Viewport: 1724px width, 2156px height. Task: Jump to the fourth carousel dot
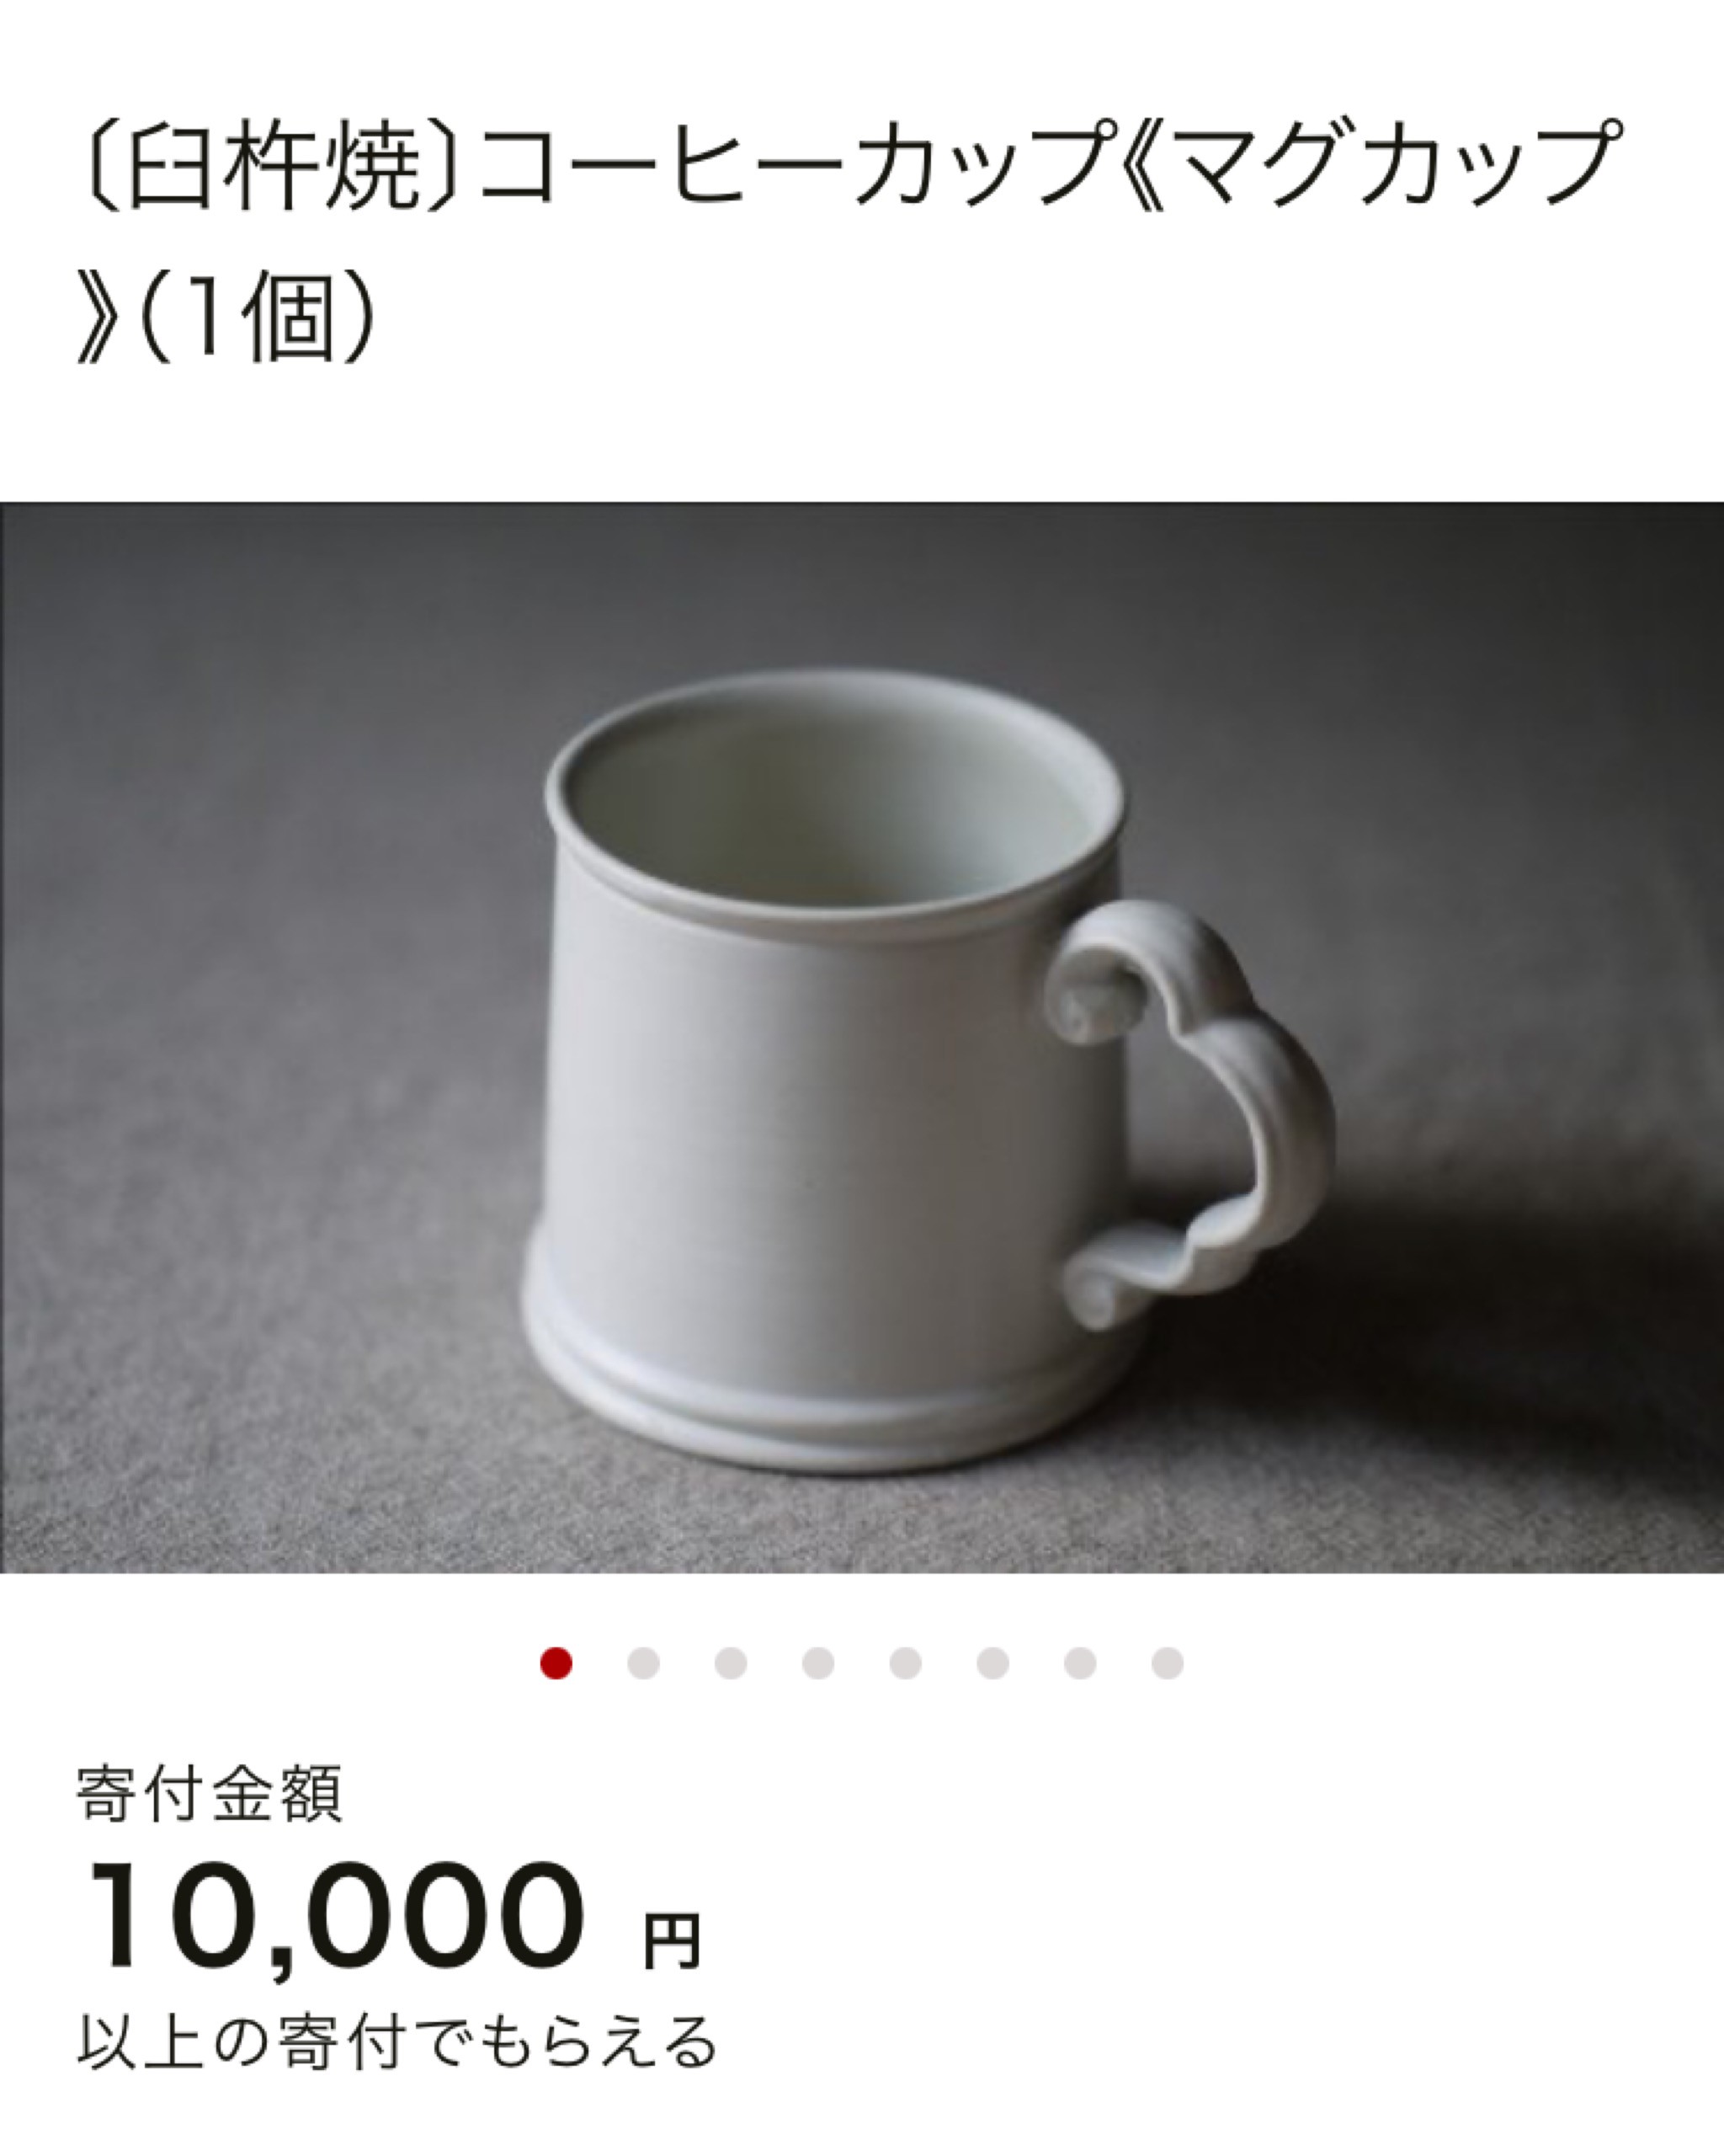point(817,1663)
